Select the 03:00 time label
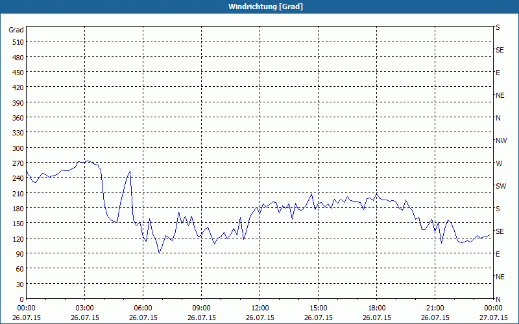Screen dimensions: 519x324 (x=85, y=308)
